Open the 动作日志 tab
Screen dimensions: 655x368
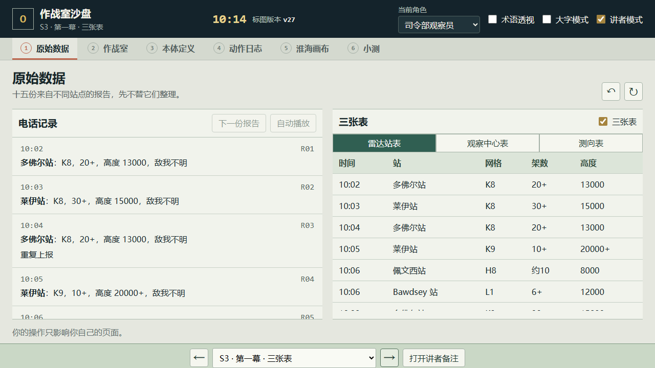238,49
